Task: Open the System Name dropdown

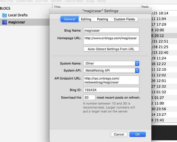Action: [111, 63]
